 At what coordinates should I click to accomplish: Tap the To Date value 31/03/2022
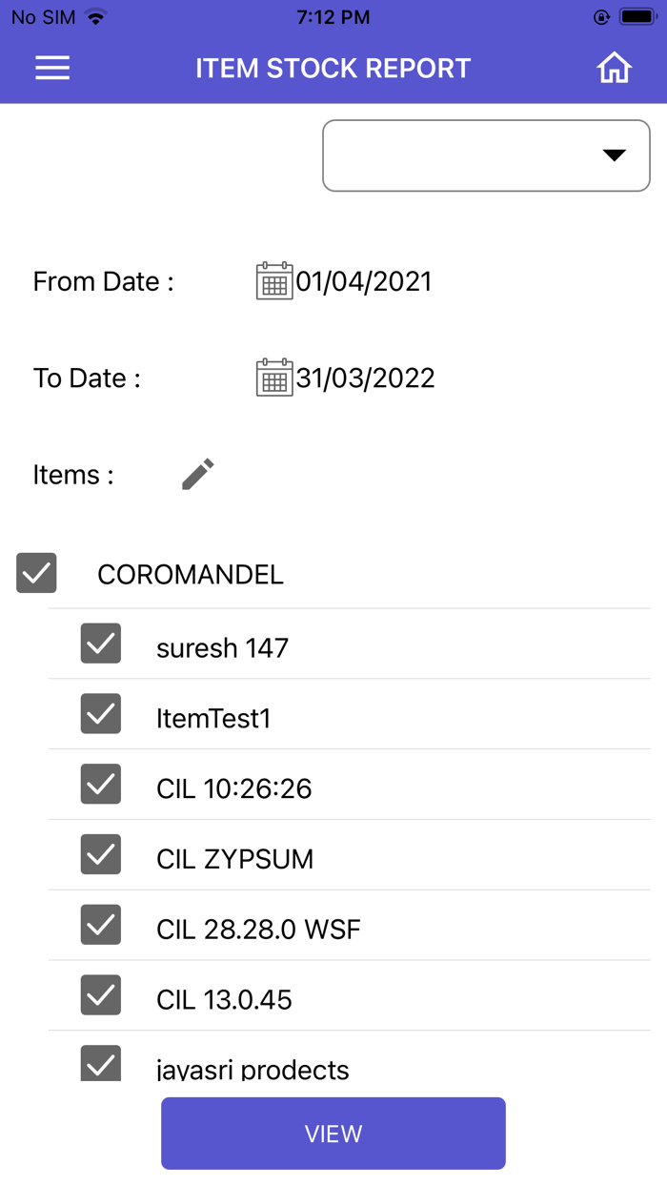tap(367, 378)
